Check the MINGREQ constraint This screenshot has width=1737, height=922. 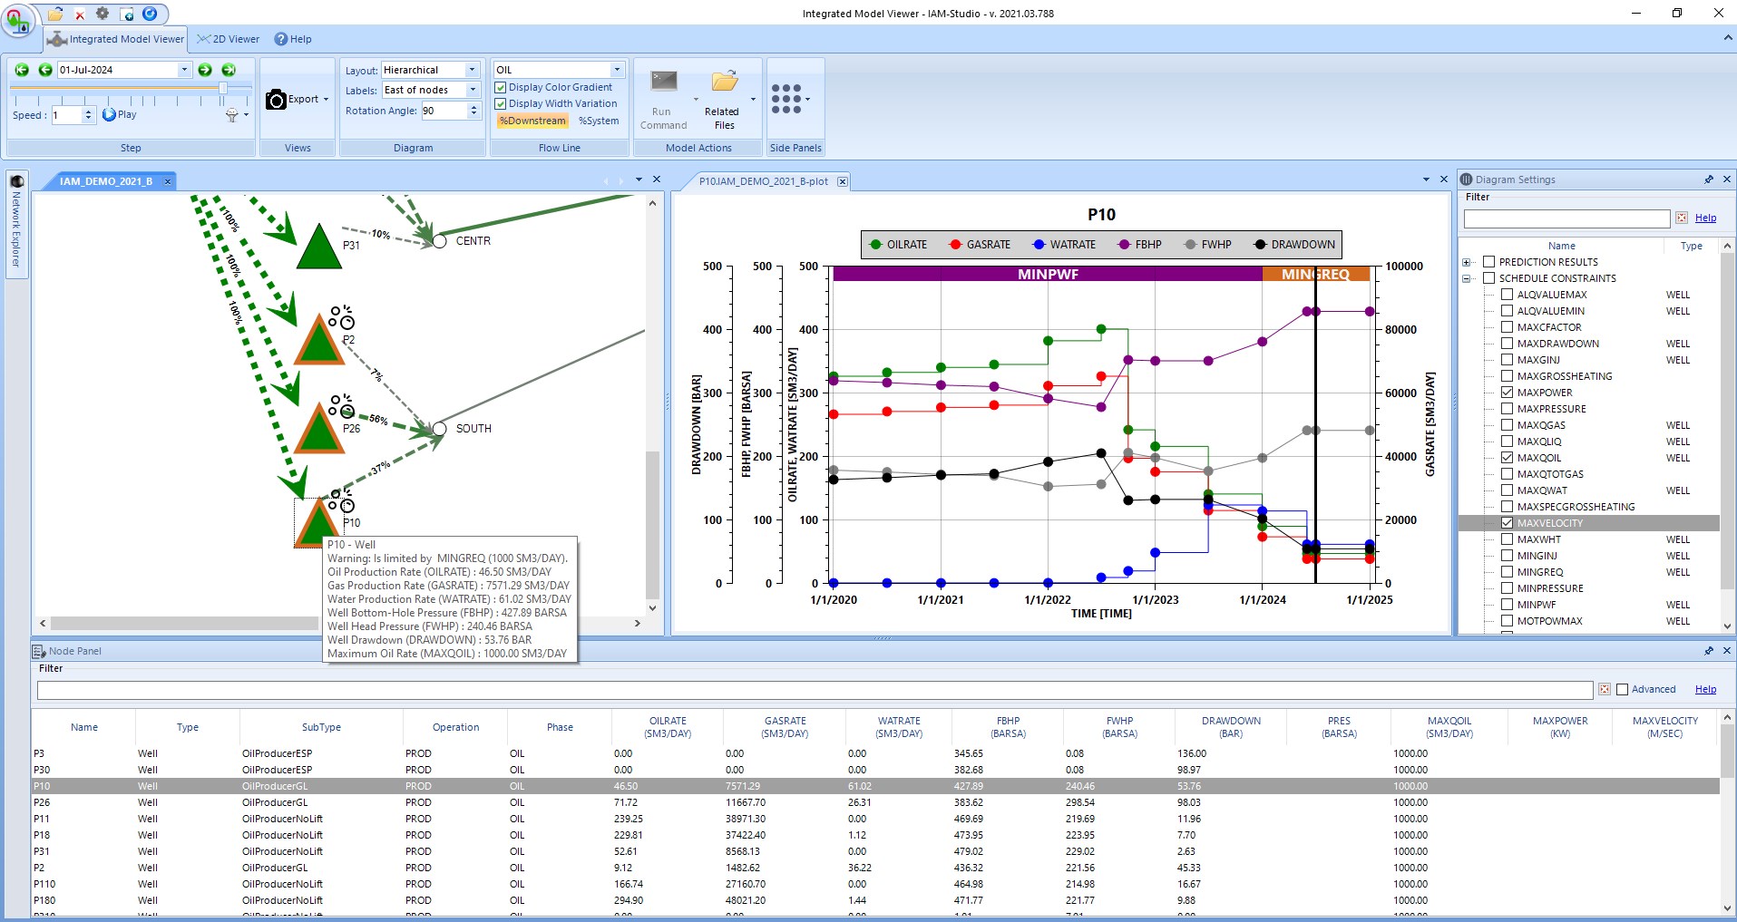[1507, 572]
